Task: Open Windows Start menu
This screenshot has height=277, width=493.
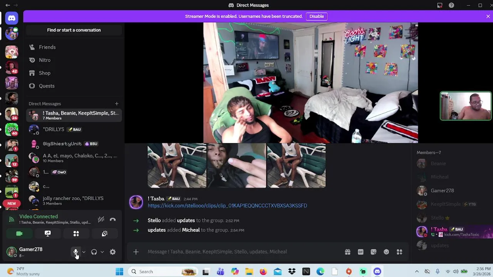Action: (119, 272)
